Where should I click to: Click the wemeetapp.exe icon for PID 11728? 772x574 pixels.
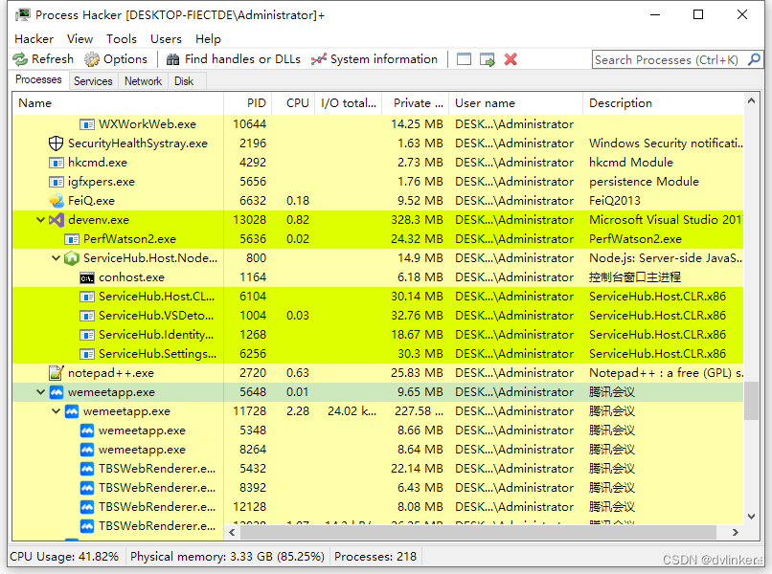click(x=72, y=411)
